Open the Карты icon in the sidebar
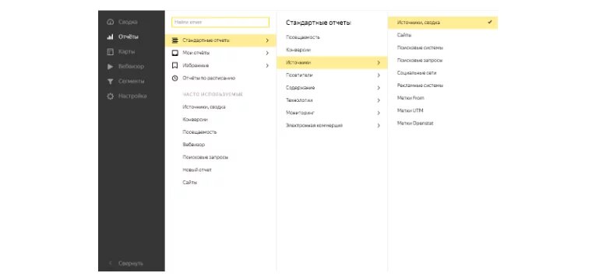Screen dimensions: 599x280 point(111,52)
